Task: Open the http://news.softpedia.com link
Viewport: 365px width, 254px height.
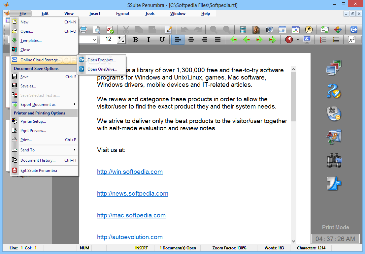Action: (x=132, y=194)
